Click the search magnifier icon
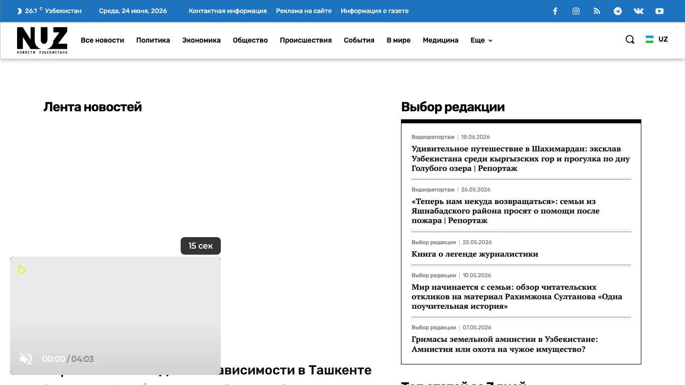Screen dimensions: 685x385 [x=630, y=40]
